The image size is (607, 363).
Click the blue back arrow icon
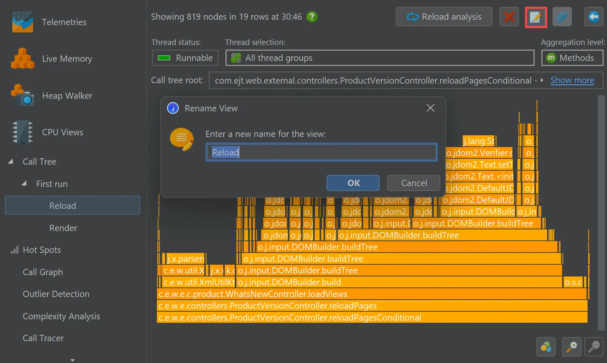click(594, 17)
